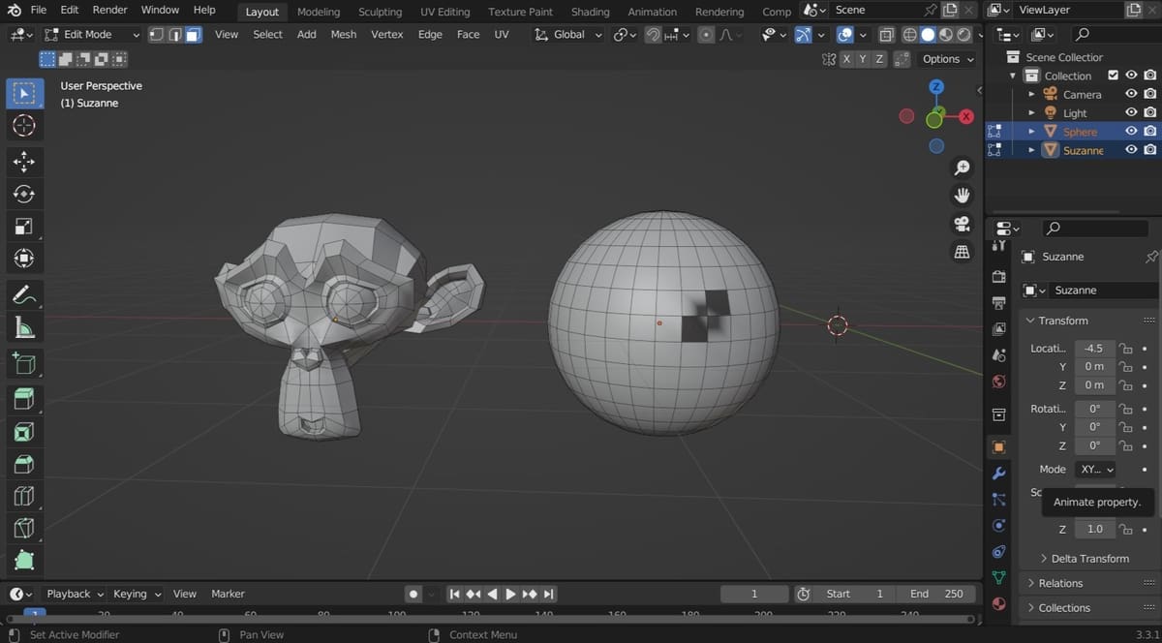Jump to timeline end

click(x=549, y=594)
